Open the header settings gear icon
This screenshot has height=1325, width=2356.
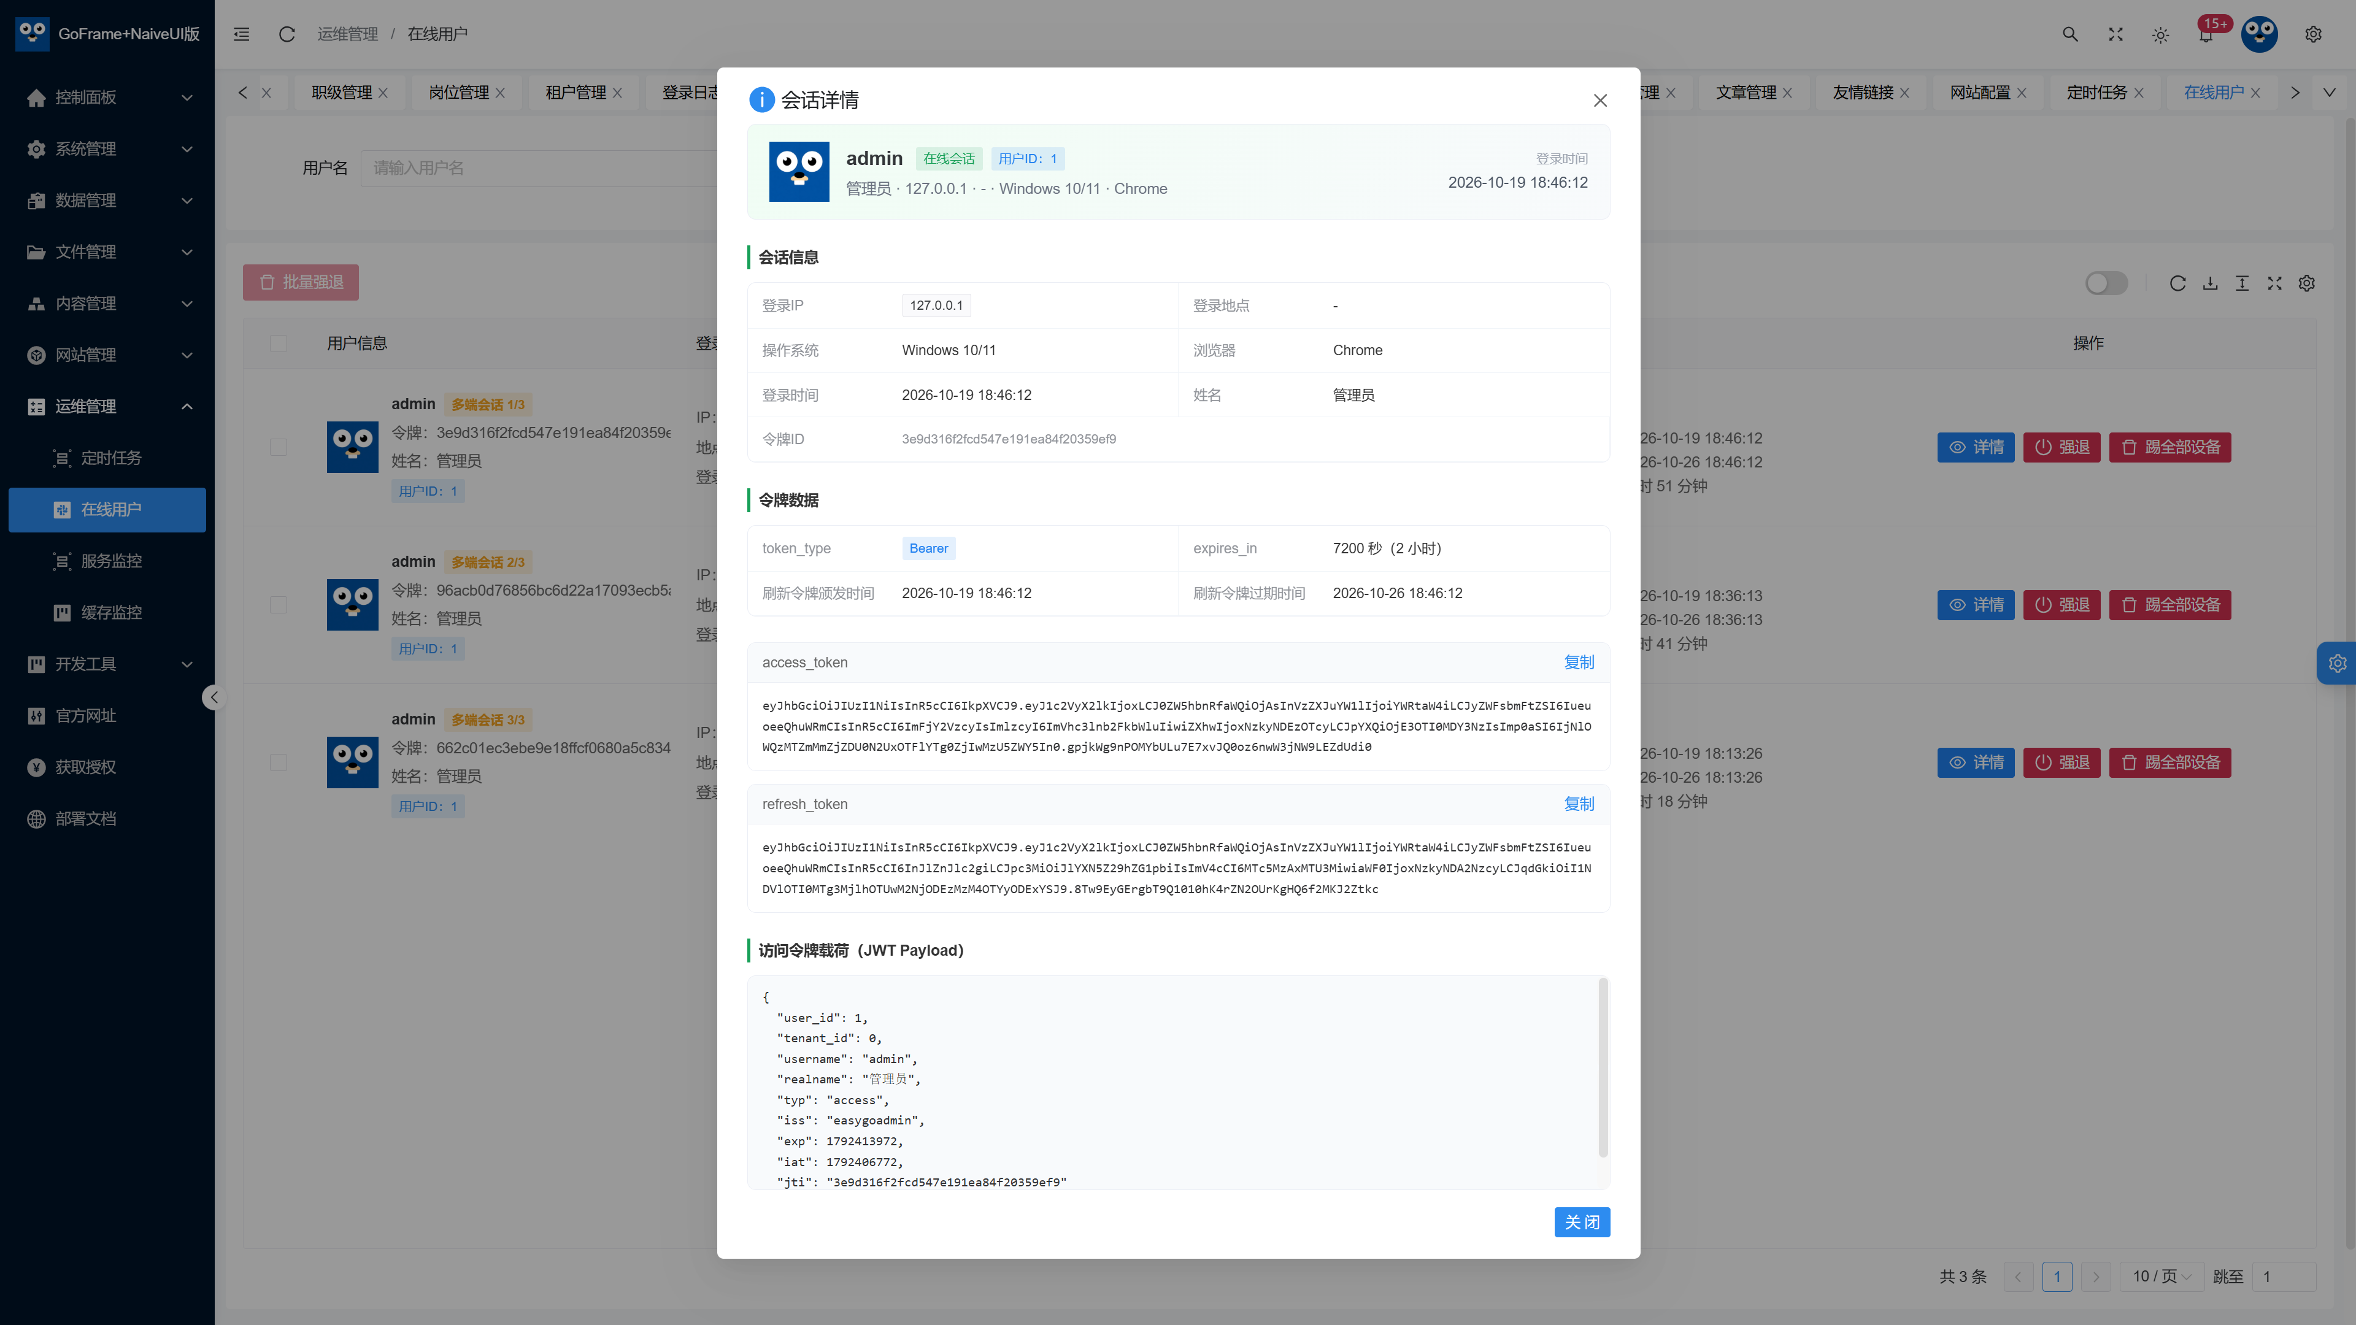coord(2313,34)
